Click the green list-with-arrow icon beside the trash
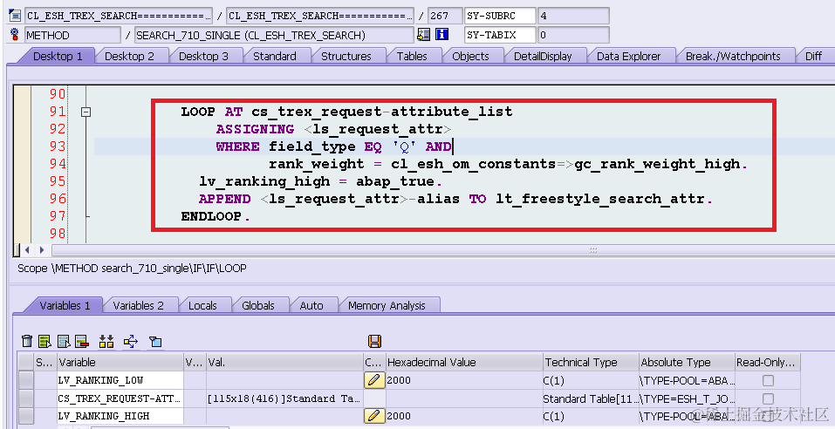 point(45,341)
